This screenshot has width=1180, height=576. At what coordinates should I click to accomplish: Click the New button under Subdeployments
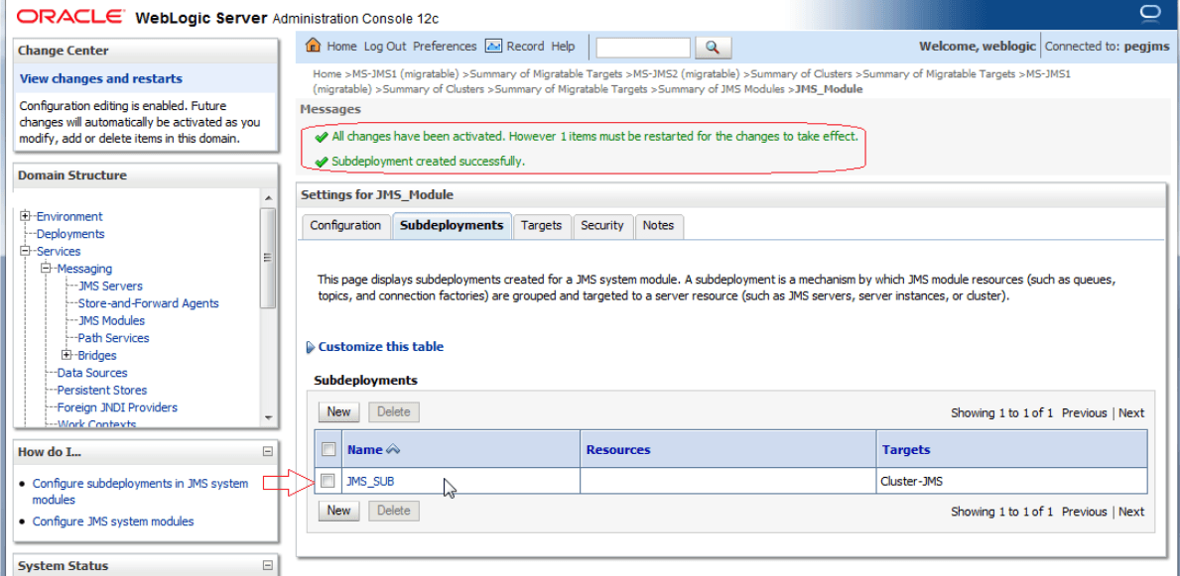point(338,411)
